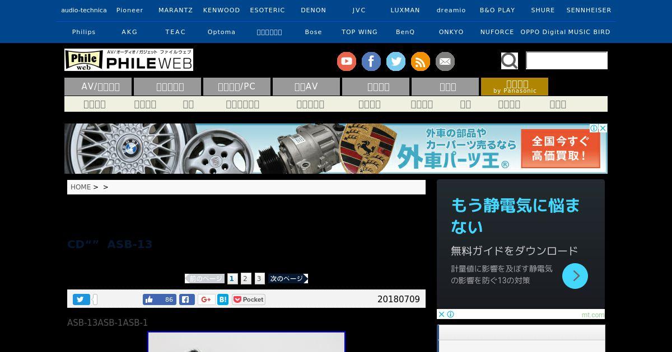Select page 1 in pagination
This screenshot has width=672, height=352.
click(x=232, y=278)
